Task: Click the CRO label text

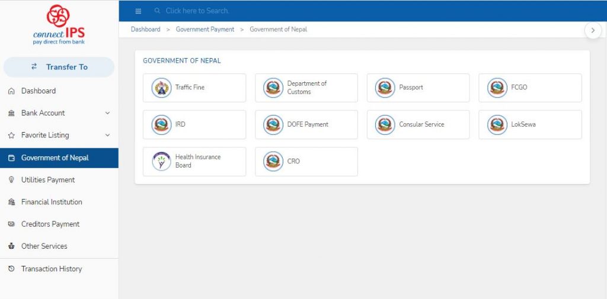Action: (293, 161)
